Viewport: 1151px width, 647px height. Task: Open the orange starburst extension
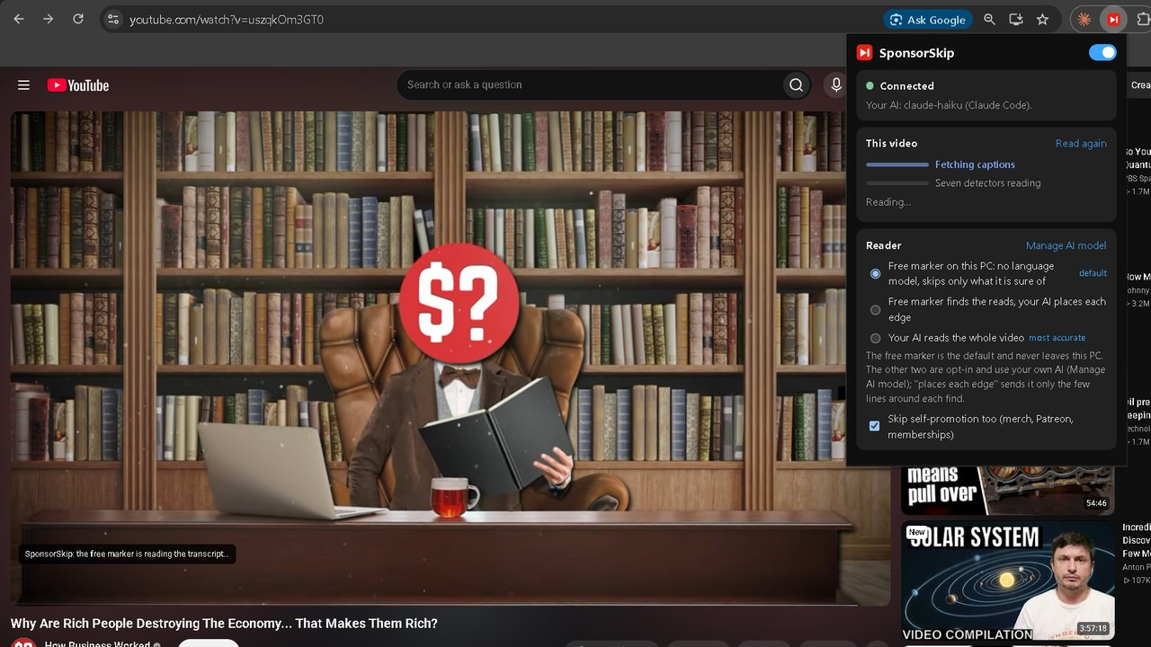1084,19
